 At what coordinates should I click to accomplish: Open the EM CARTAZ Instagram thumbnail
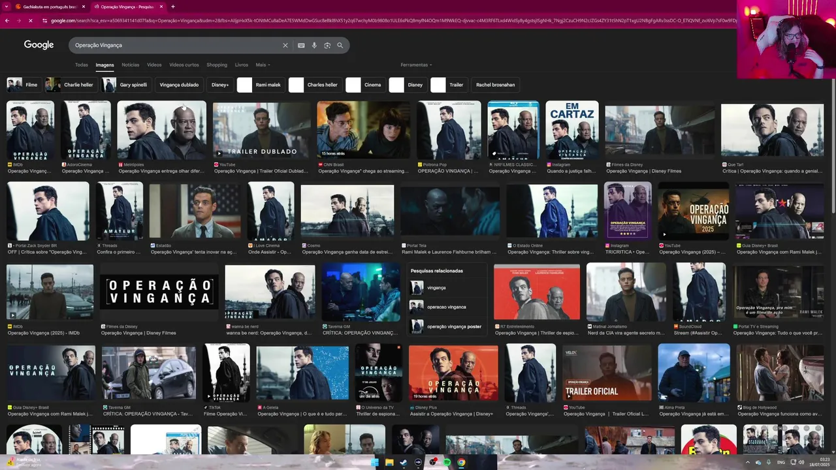572,131
